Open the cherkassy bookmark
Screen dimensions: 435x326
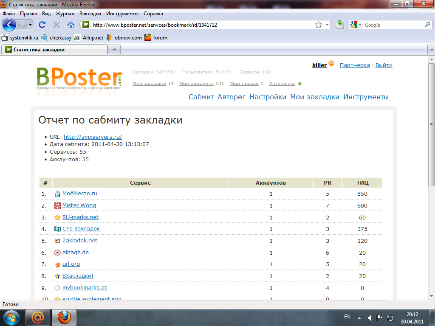click(56, 38)
